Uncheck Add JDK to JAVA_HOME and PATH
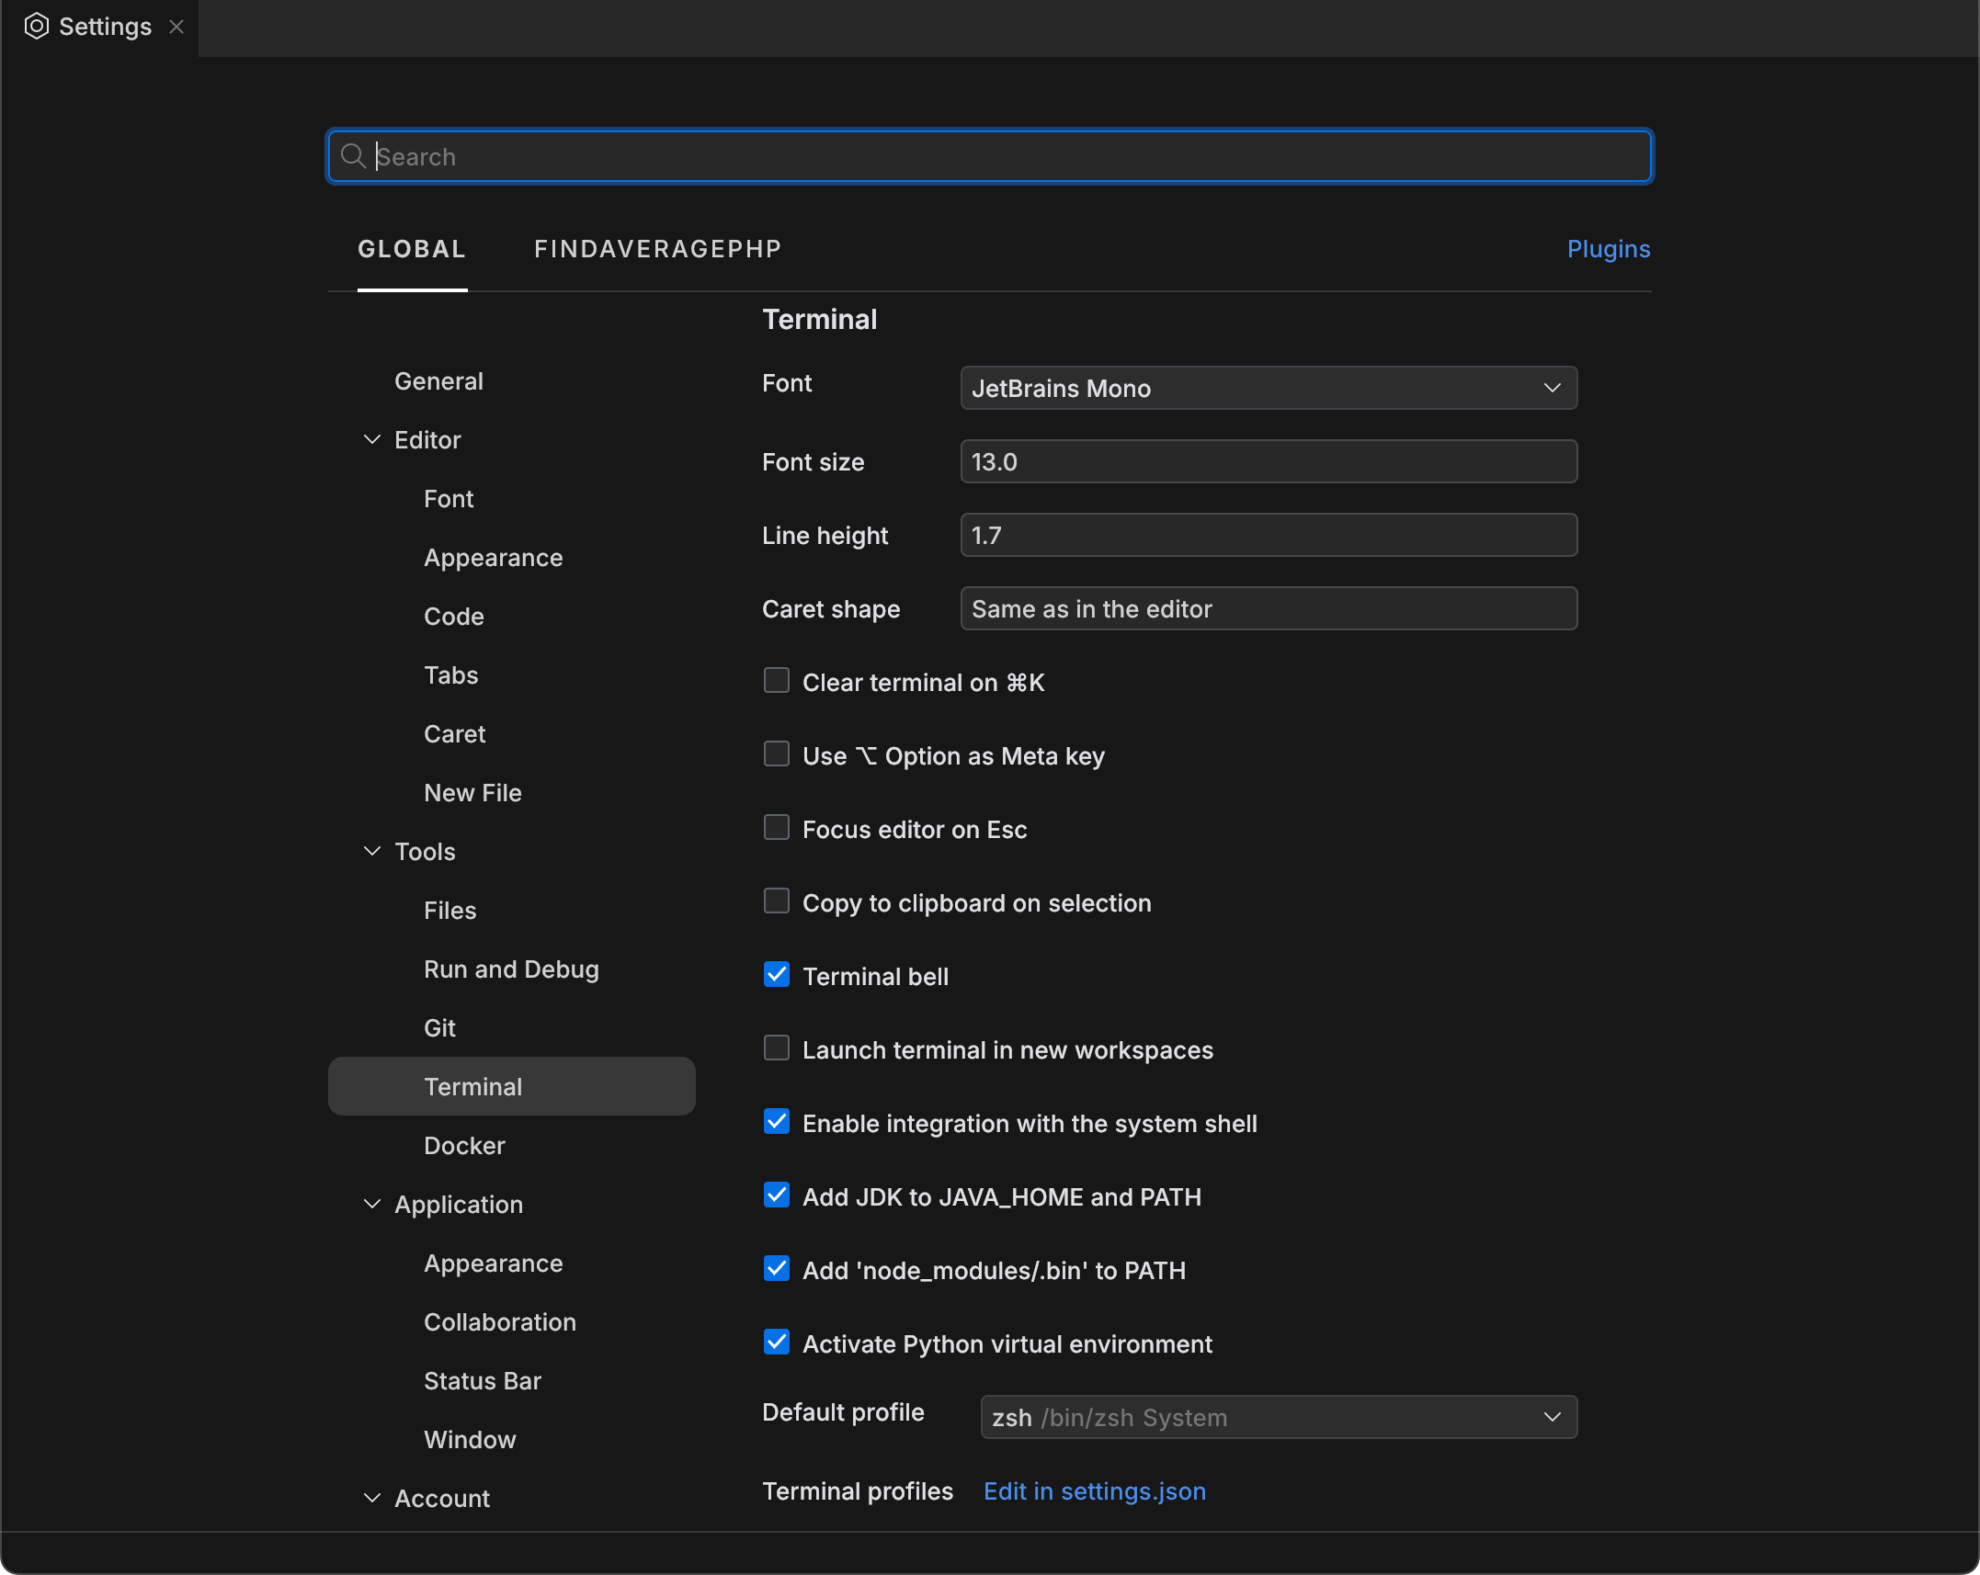 point(777,1195)
